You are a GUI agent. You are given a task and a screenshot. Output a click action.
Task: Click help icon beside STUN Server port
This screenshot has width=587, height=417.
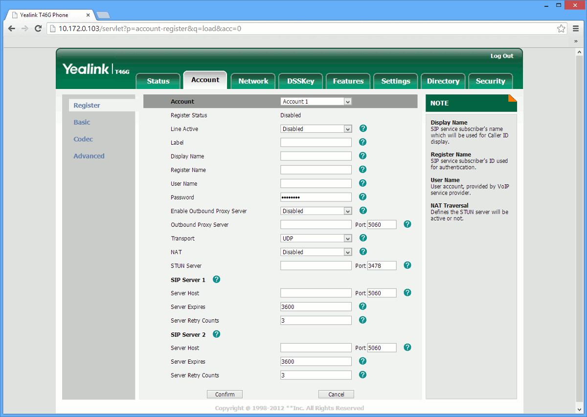pyautogui.click(x=407, y=265)
